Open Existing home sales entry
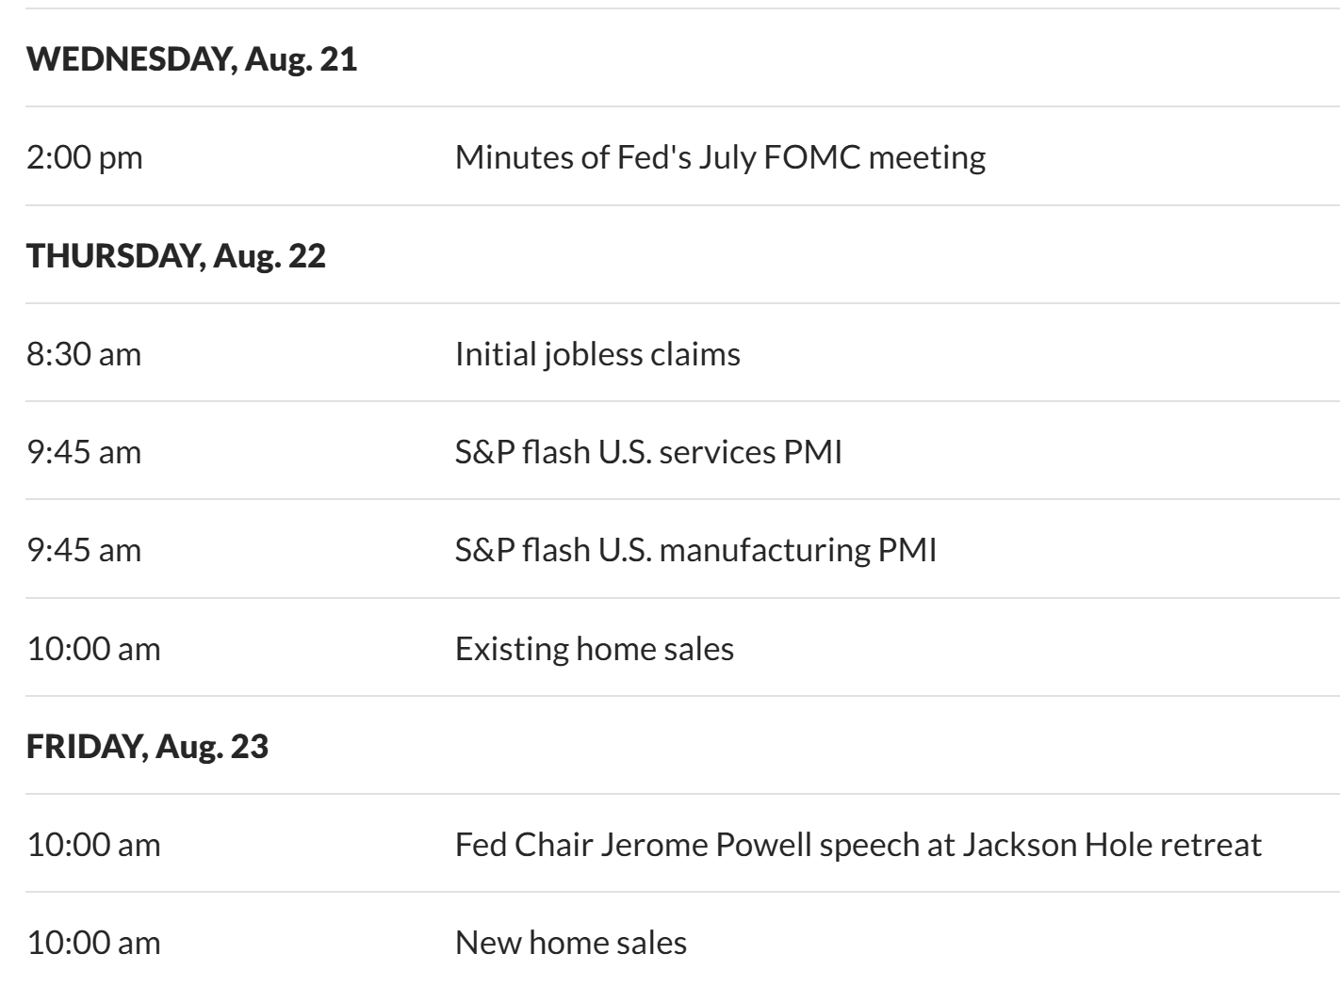Screen dimensions: 1340x986 click(x=594, y=649)
